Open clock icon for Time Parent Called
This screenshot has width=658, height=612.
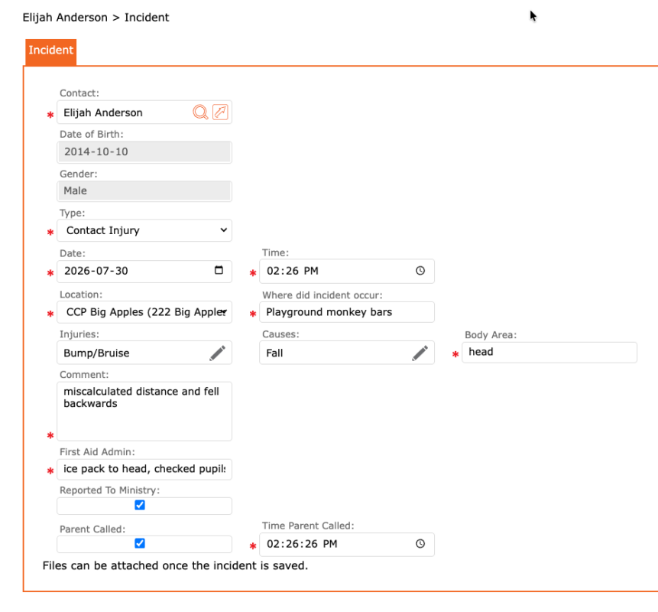420,544
